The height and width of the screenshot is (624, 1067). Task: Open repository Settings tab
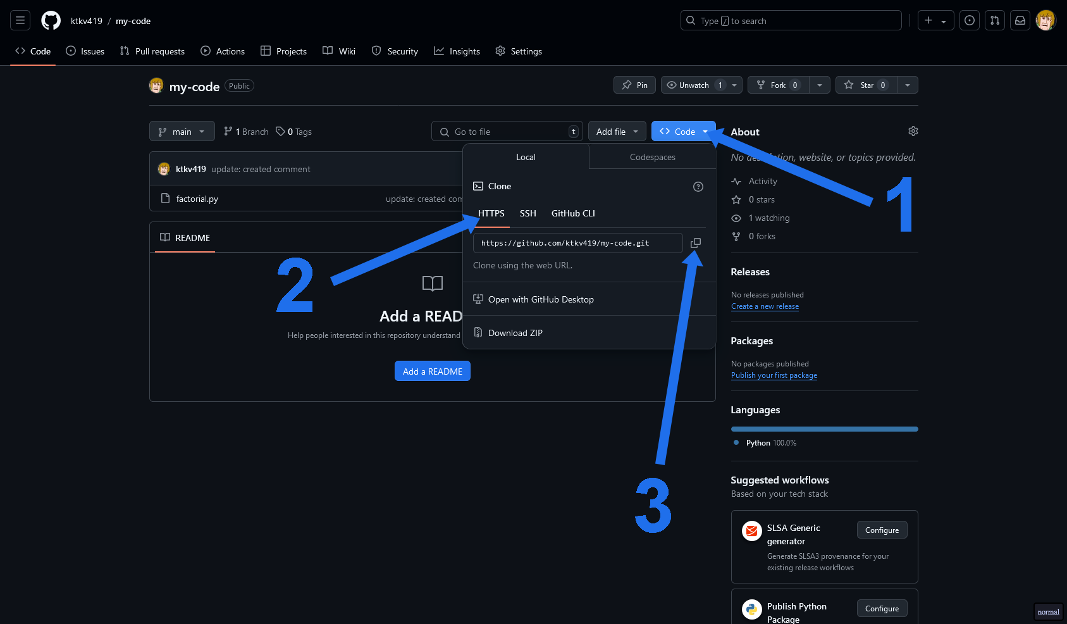tap(519, 51)
